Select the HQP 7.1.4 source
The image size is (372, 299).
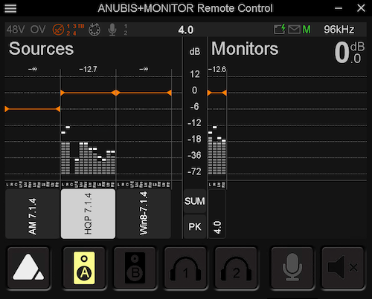88,214
